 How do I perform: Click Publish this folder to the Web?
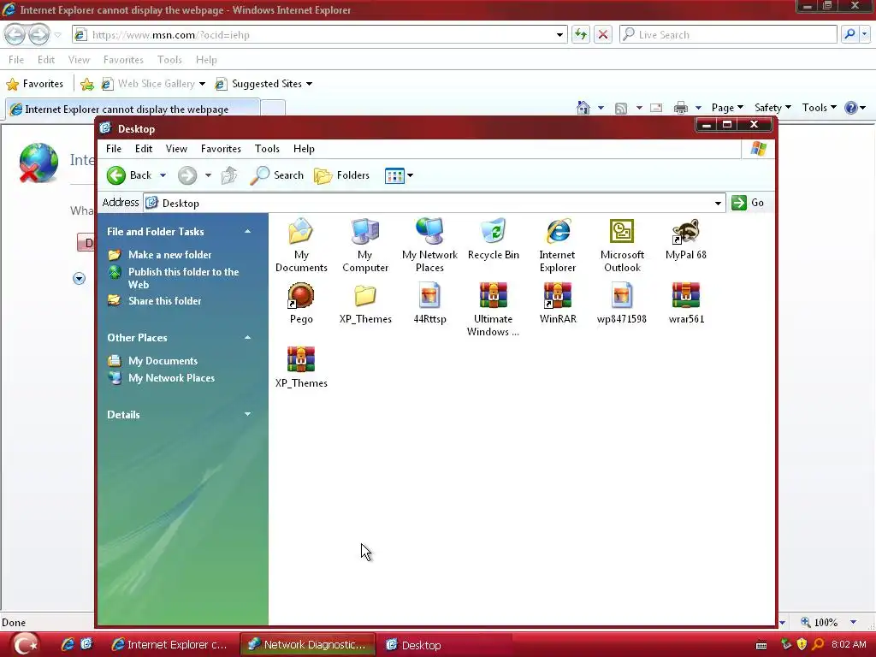pos(183,278)
